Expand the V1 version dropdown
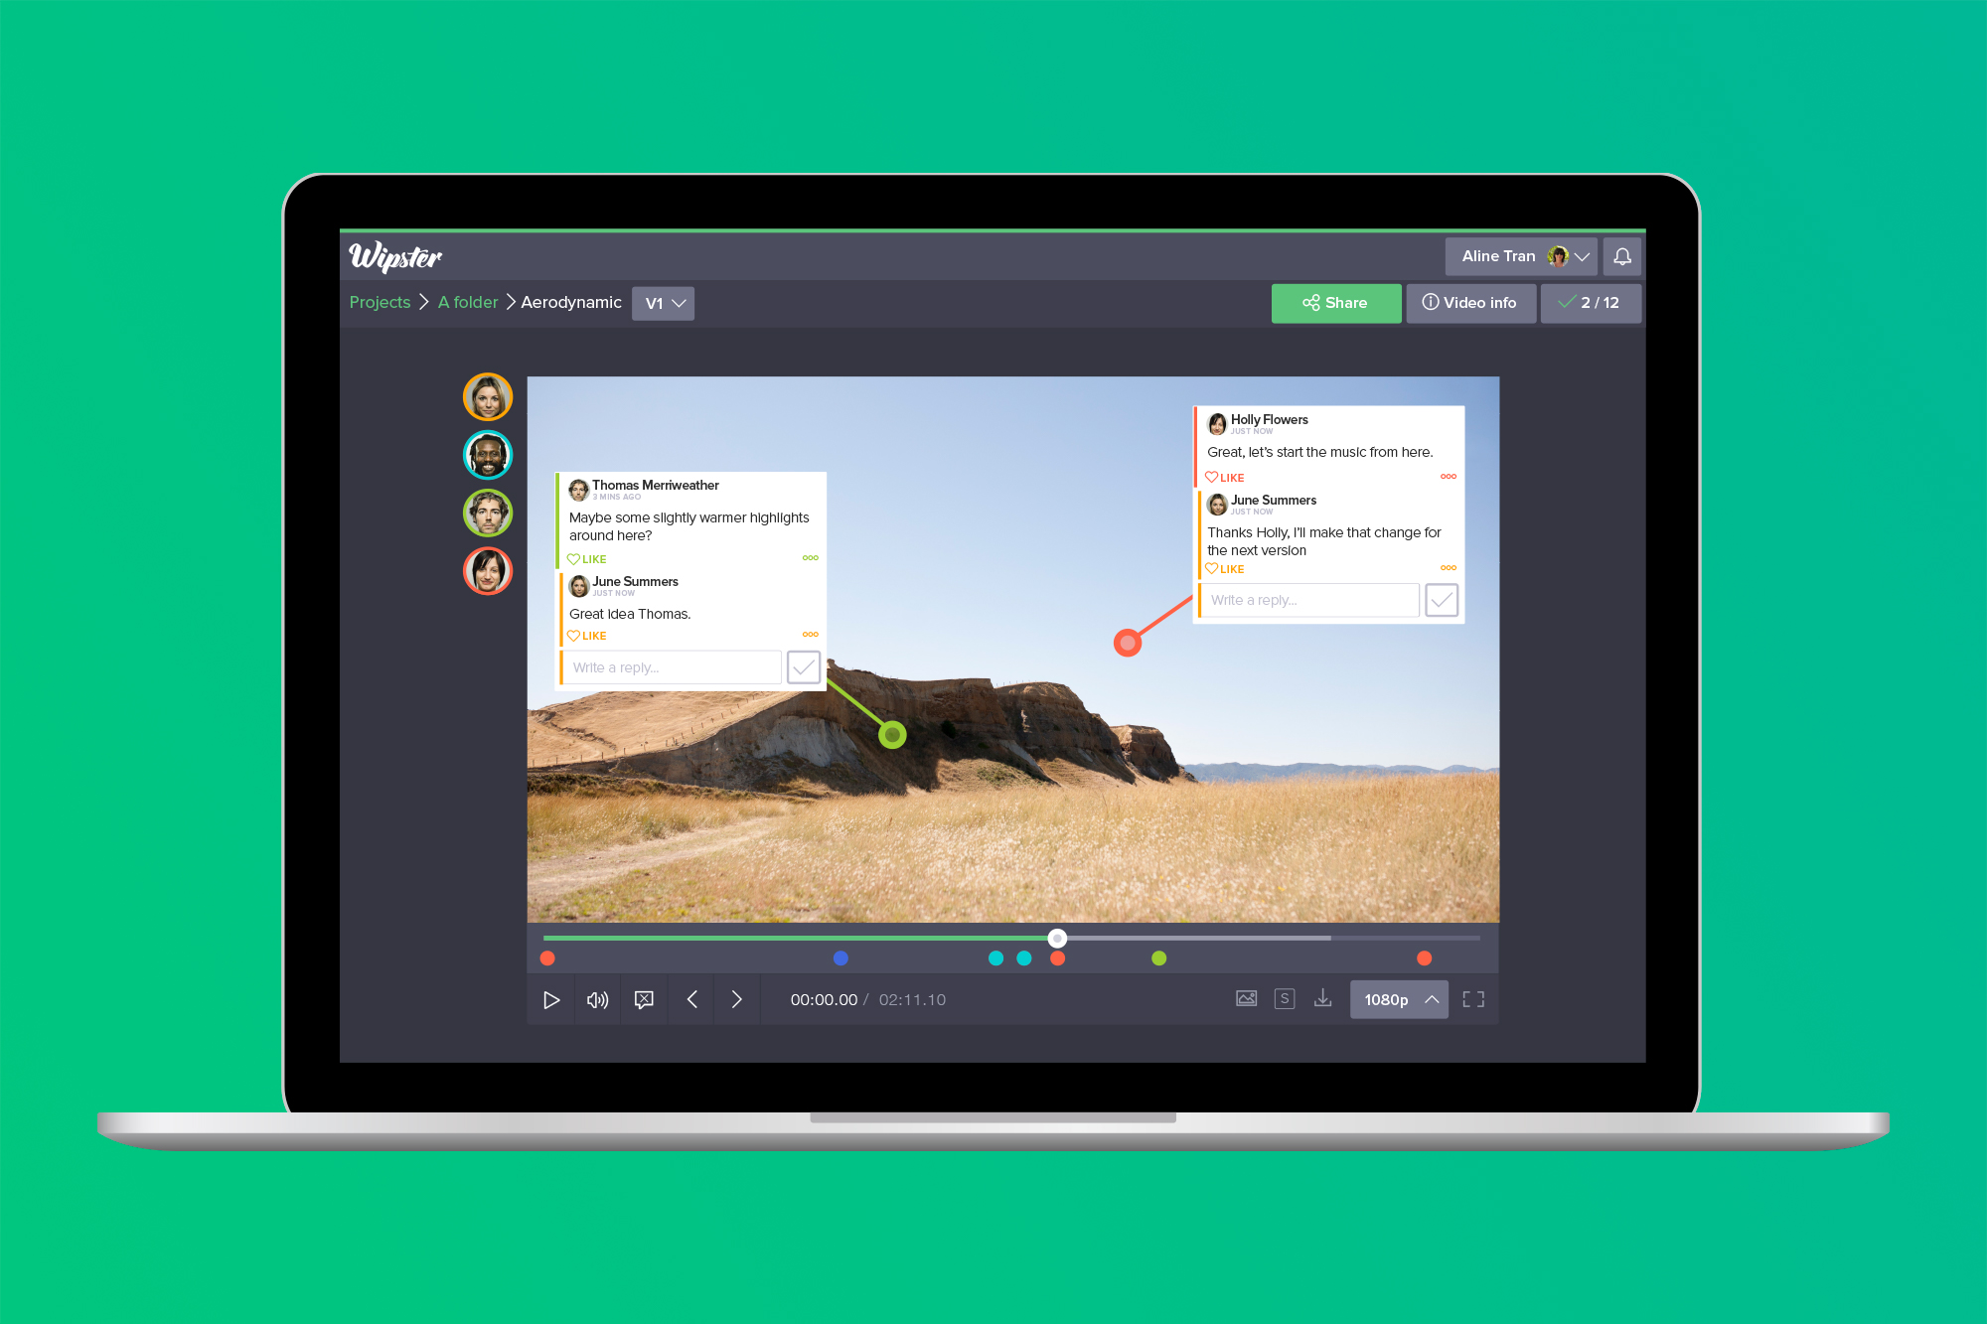Viewport: 1987px width, 1324px height. [x=664, y=303]
